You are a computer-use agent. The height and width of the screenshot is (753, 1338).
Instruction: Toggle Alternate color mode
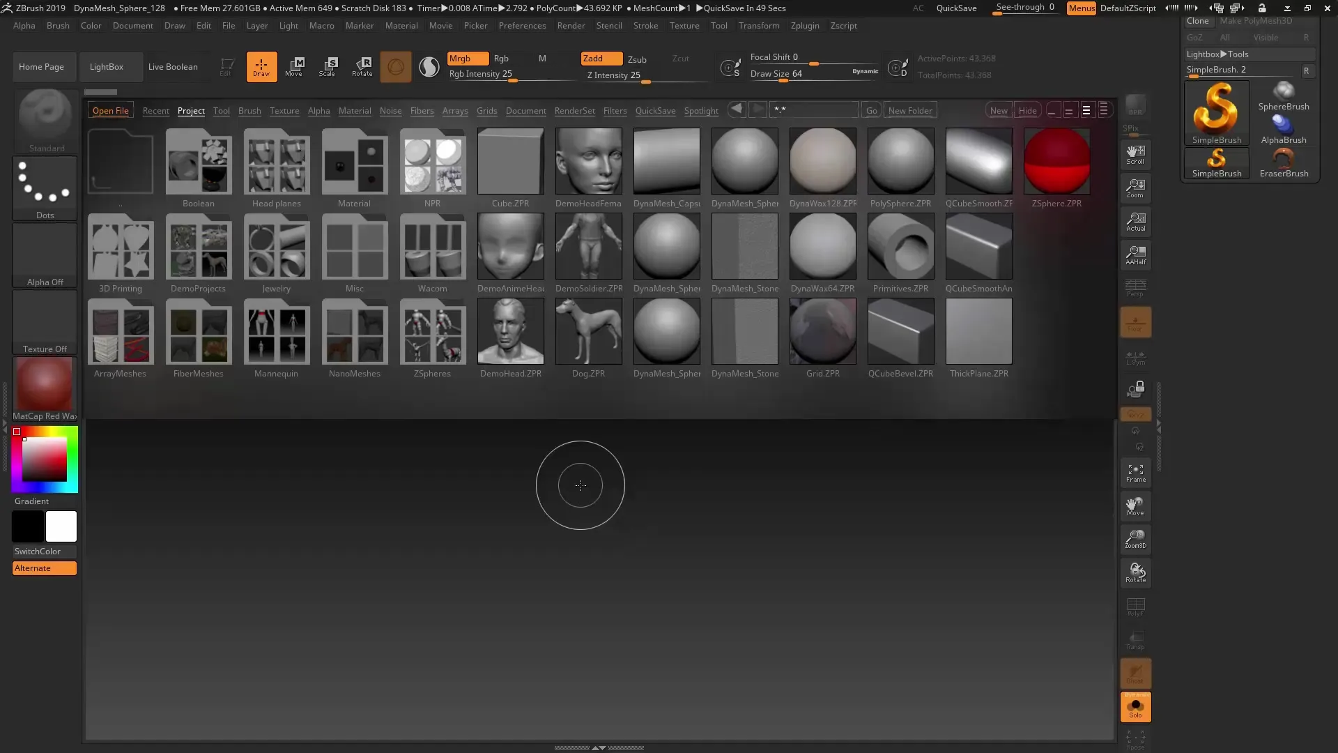tap(44, 568)
